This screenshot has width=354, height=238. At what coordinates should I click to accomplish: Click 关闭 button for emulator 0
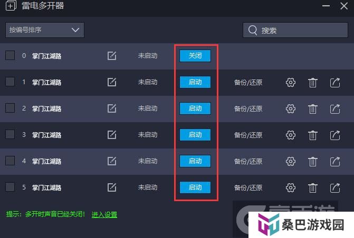point(195,56)
